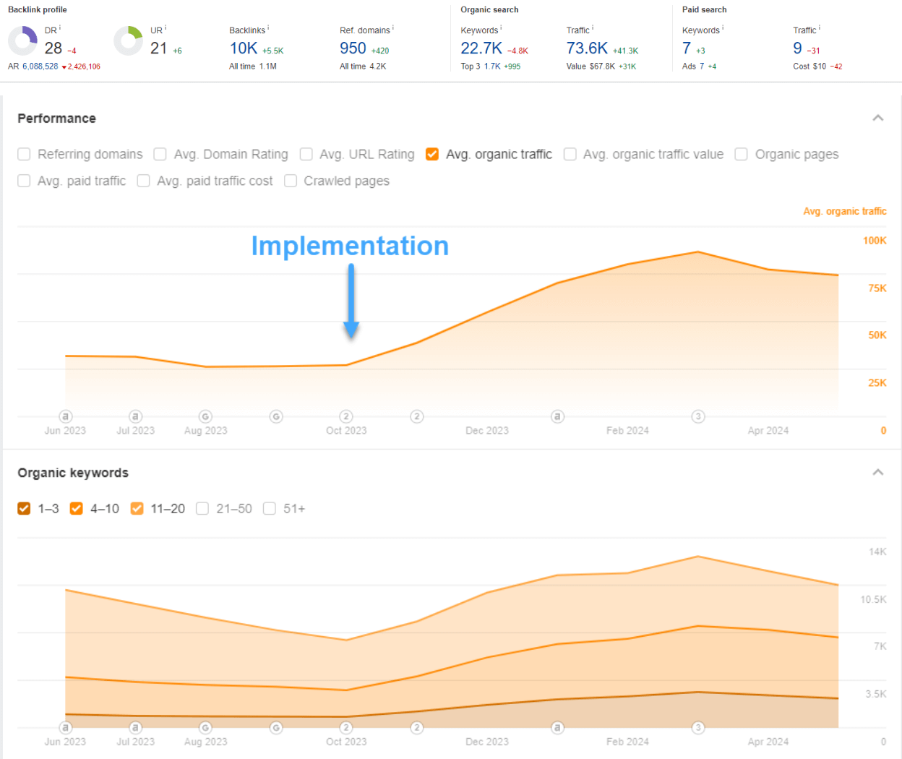The width and height of the screenshot is (902, 759).
Task: Tick the 21–50 keyword positions checkbox
Action: [202, 509]
